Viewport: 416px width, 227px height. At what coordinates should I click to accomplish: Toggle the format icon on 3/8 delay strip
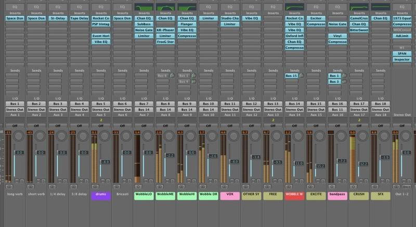pos(73,187)
